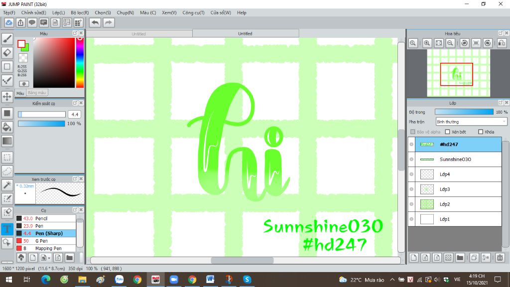This screenshot has width=510, height=287.
Task: Zoom out using the navigator magnifier minus
Action: click(x=450, y=43)
